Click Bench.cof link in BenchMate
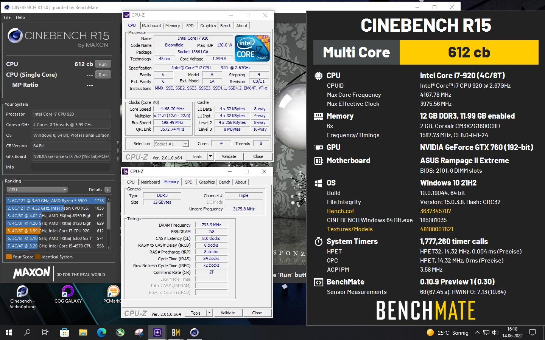Screen dimensions: 545x340 [340, 211]
